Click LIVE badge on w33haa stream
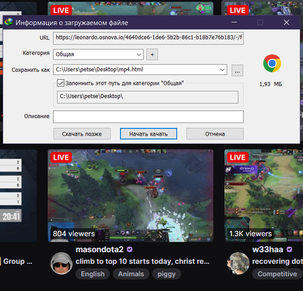The image size is (303, 291). click(238, 157)
